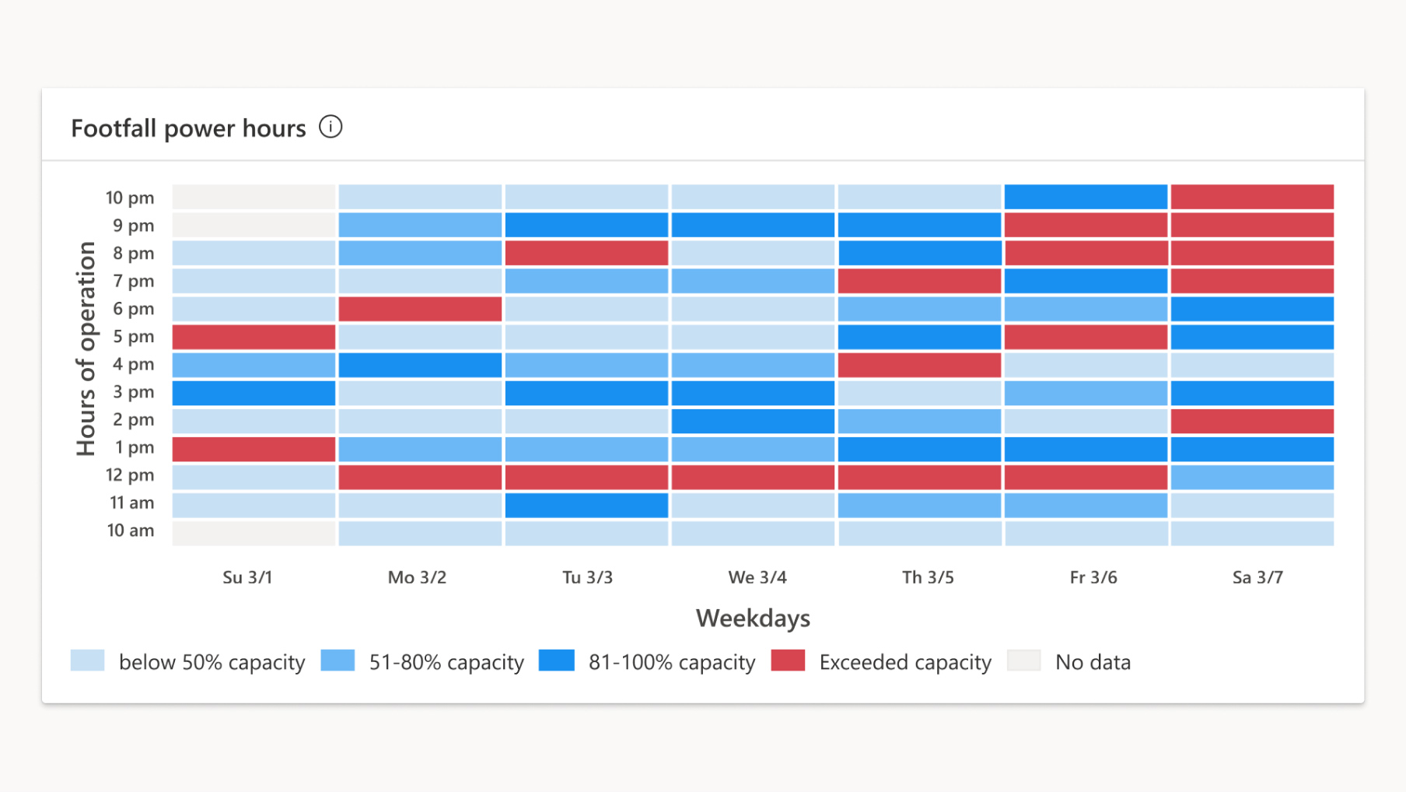
Task: Click the 81-100% capacity legend swatch
Action: click(x=557, y=661)
